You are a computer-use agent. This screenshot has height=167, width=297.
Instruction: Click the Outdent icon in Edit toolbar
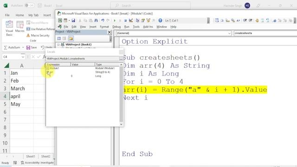point(251,20)
